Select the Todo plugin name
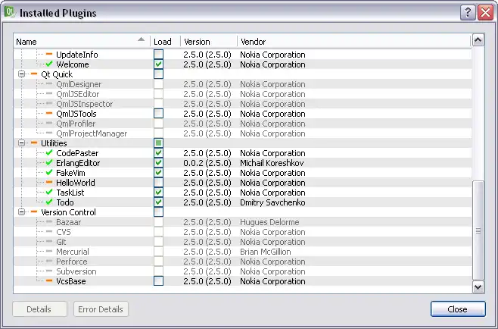 [x=65, y=202]
